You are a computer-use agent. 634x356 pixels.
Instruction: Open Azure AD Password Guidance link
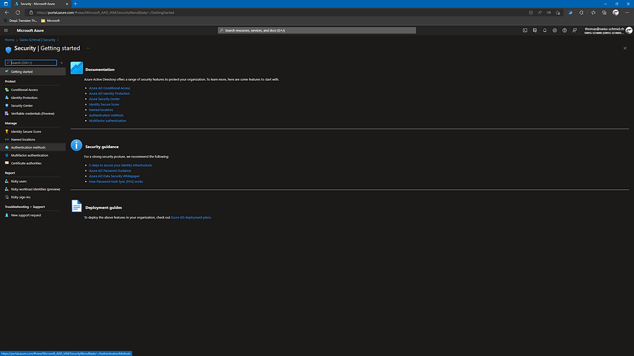pyautogui.click(x=110, y=171)
